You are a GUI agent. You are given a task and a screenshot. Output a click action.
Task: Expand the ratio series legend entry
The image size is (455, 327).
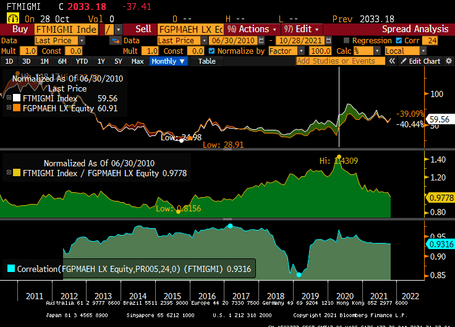click(x=9, y=172)
